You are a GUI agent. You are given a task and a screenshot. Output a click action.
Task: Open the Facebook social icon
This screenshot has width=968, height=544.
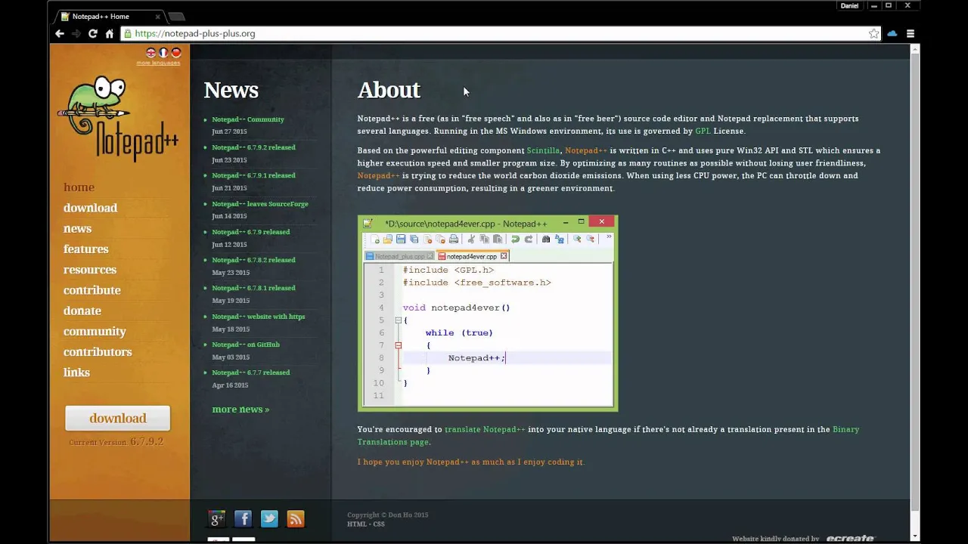243,518
